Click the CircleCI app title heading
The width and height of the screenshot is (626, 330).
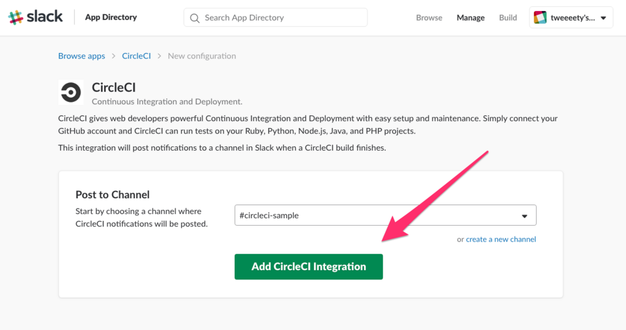114,88
